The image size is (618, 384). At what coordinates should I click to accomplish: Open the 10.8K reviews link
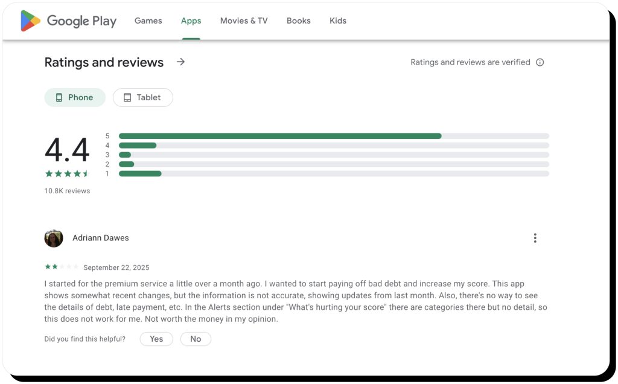pyautogui.click(x=66, y=190)
